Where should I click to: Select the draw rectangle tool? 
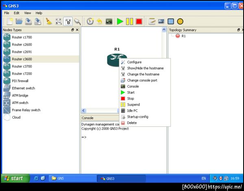pos(171,21)
